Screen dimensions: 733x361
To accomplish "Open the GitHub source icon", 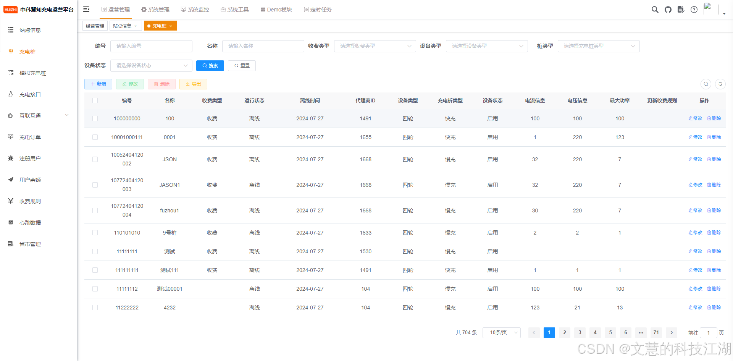I will [x=668, y=10].
